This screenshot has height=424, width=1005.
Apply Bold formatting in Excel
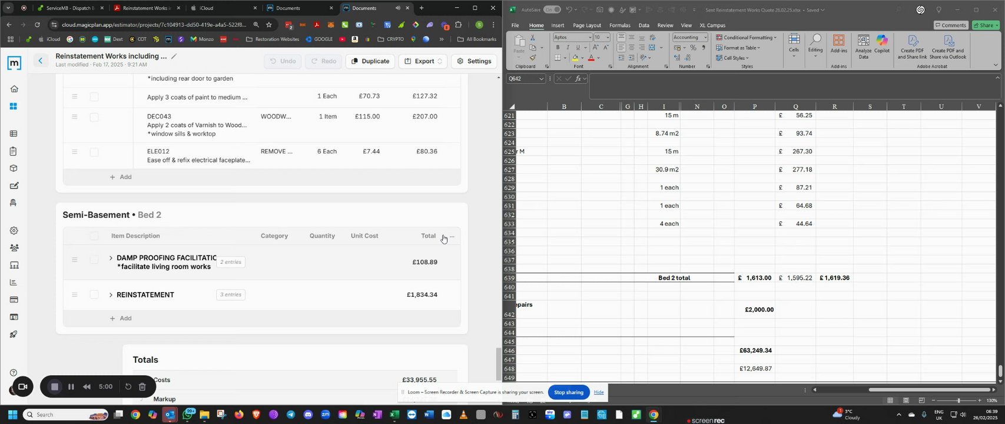(x=558, y=48)
